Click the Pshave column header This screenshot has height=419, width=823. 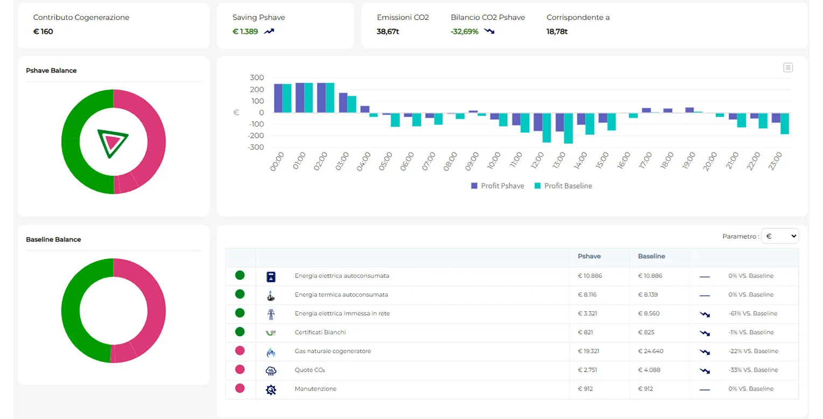click(x=589, y=256)
